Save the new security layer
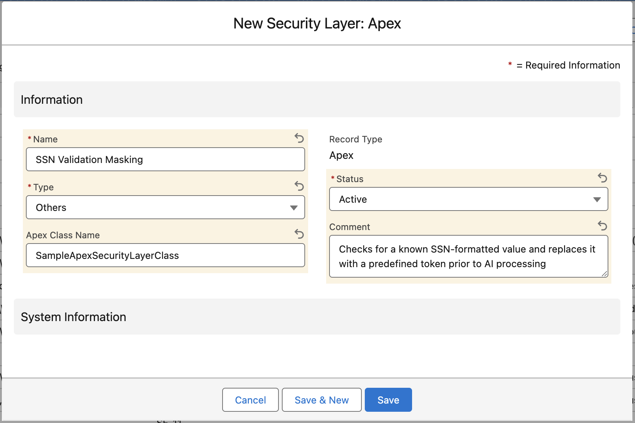This screenshot has width=635, height=423. (x=388, y=400)
